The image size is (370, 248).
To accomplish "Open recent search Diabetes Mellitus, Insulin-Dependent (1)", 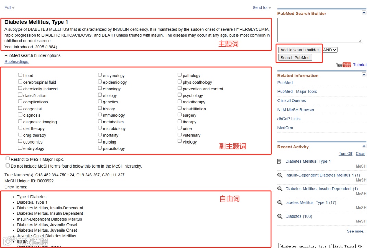I will [x=321, y=189].
